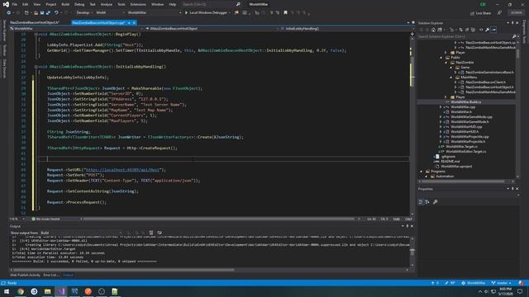
Task: Click the Save file icon
Action: pos(42,13)
